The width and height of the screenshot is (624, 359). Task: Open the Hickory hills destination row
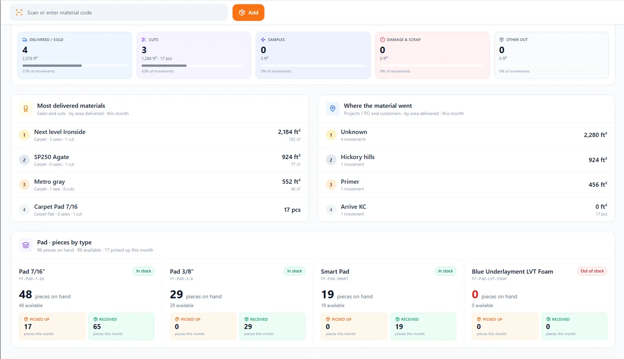[x=466, y=160]
